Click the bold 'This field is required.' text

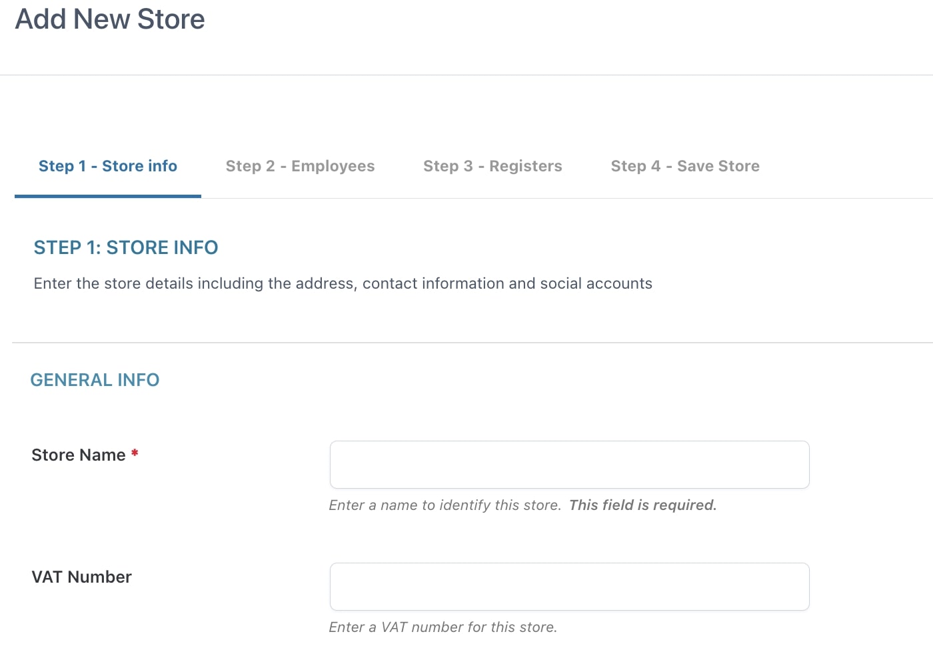[x=642, y=505]
